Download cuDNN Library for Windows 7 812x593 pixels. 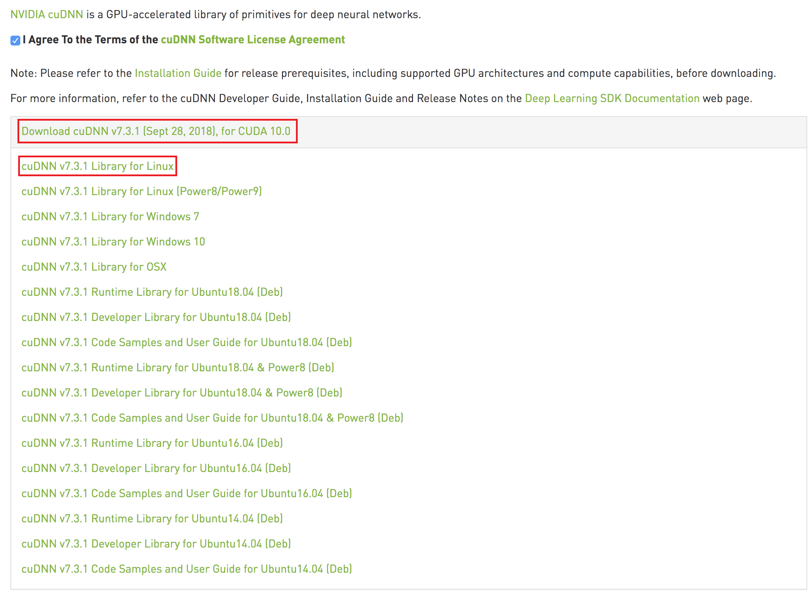(110, 216)
